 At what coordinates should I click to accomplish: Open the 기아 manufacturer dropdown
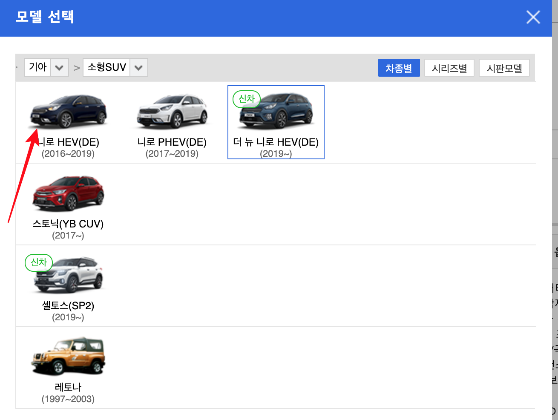(x=46, y=67)
